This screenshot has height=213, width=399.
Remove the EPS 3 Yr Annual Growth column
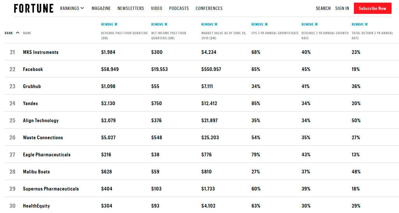pyautogui.click(x=260, y=24)
